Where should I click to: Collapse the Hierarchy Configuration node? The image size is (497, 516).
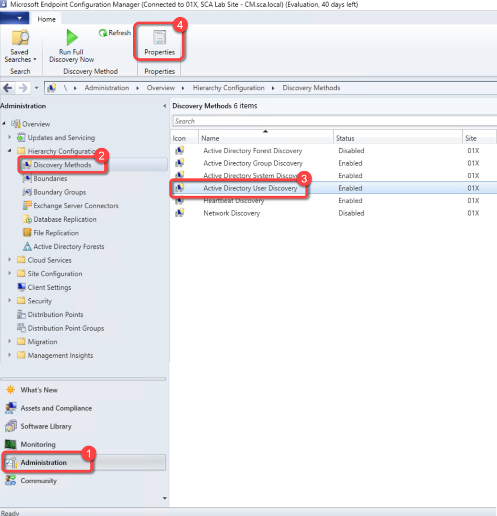click(10, 151)
